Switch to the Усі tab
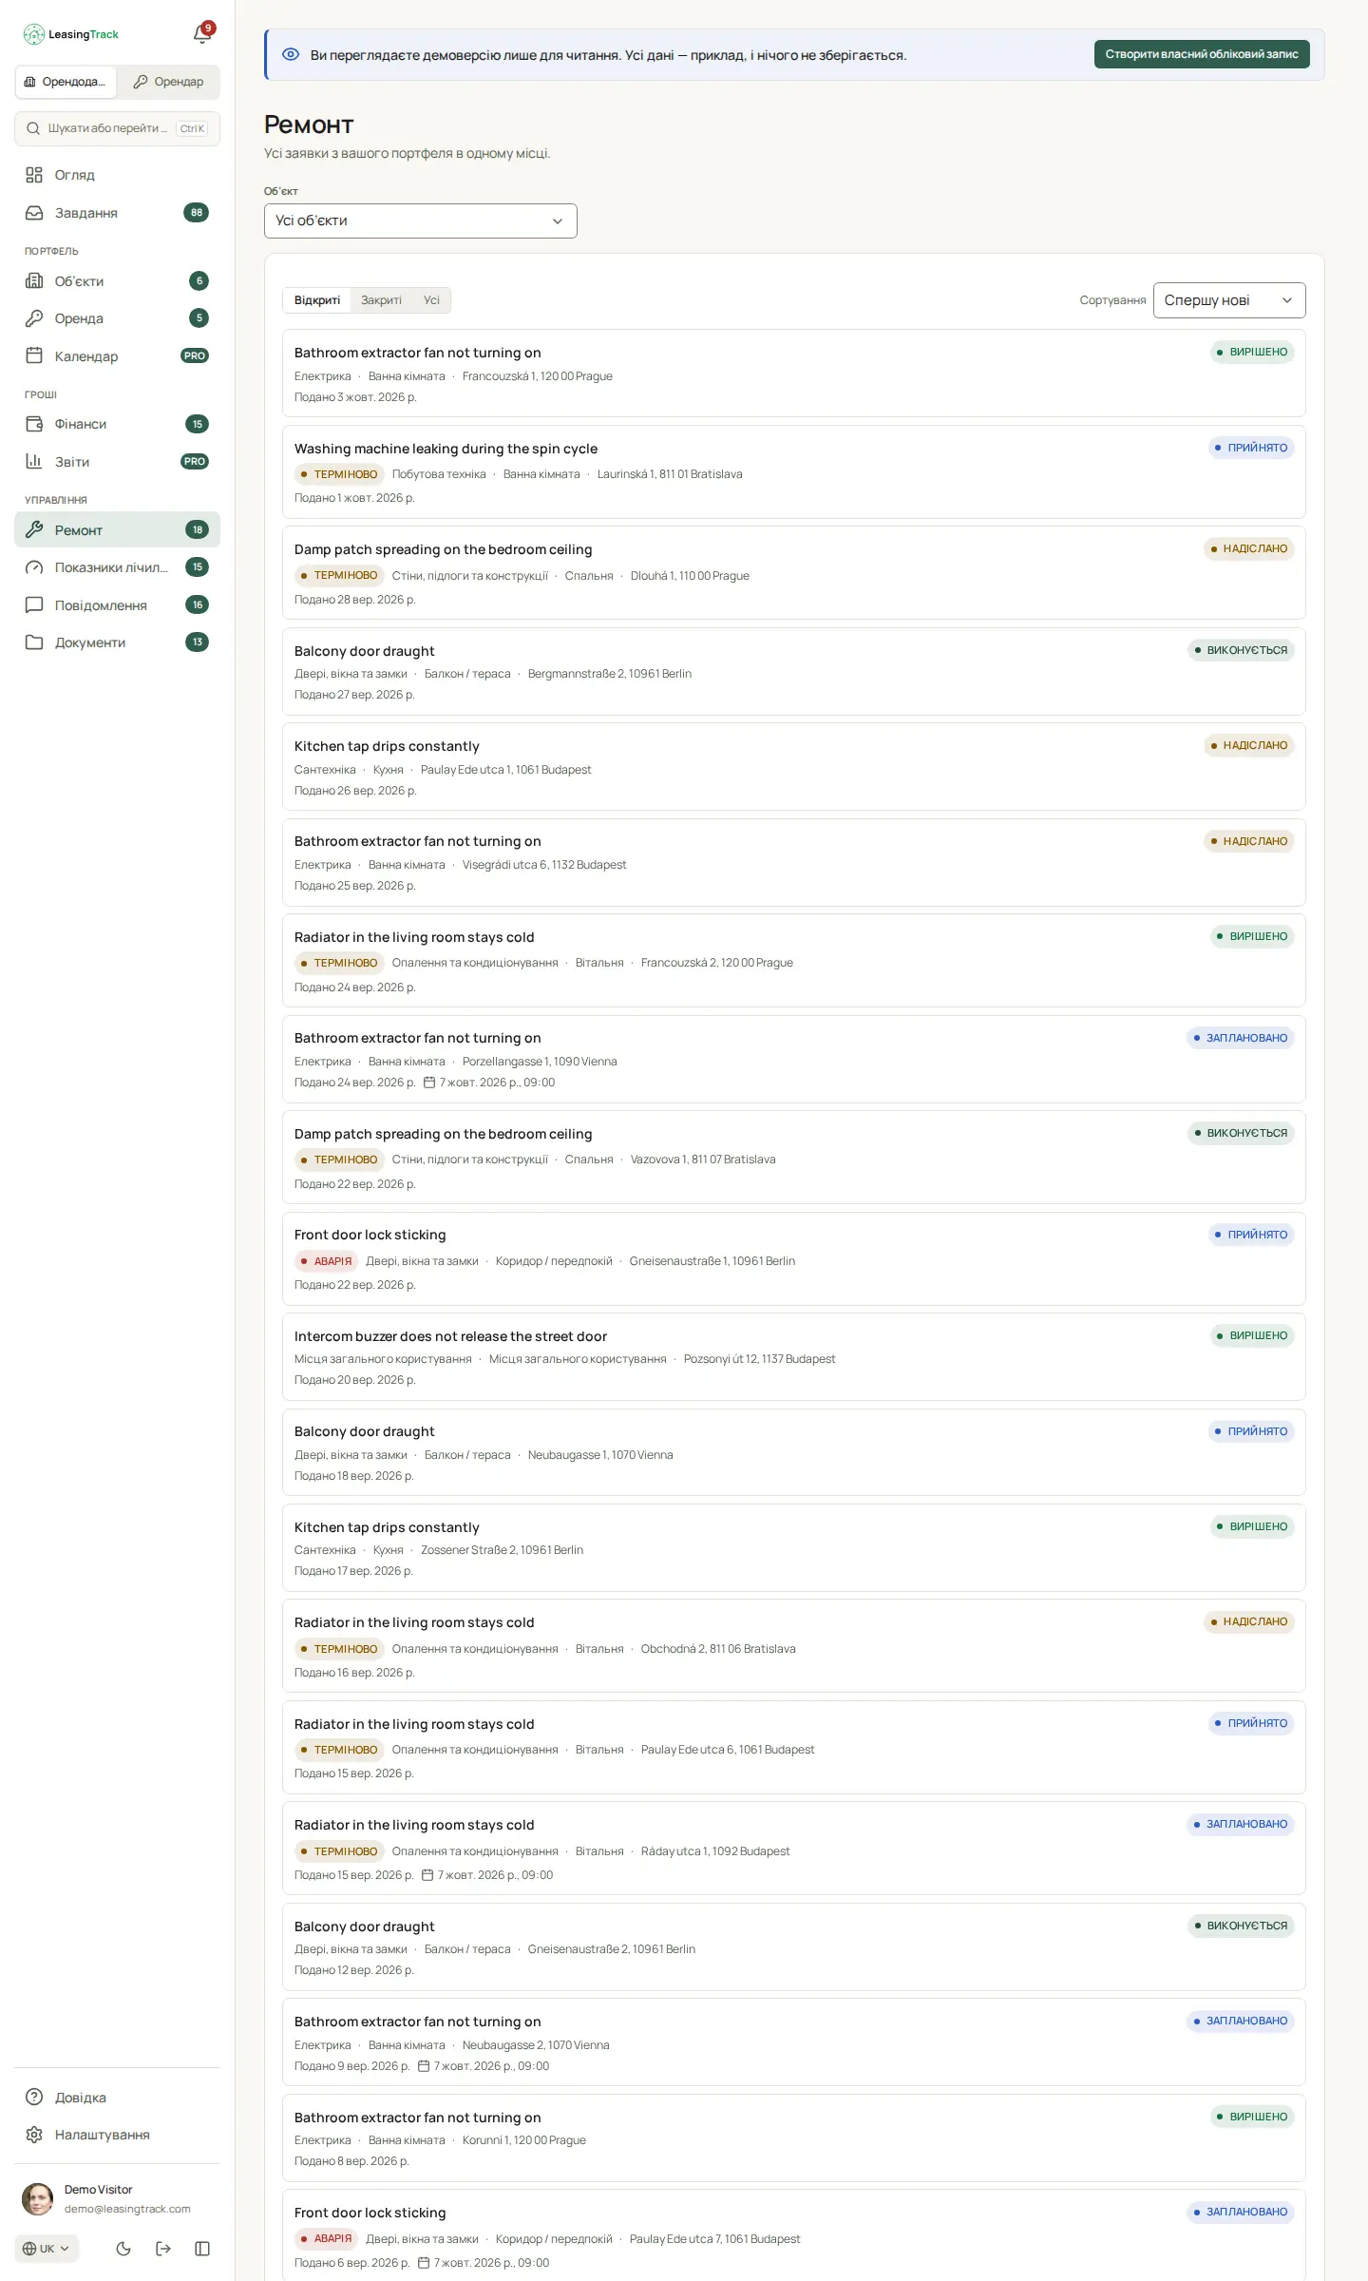This screenshot has width=1368, height=2281. (431, 300)
